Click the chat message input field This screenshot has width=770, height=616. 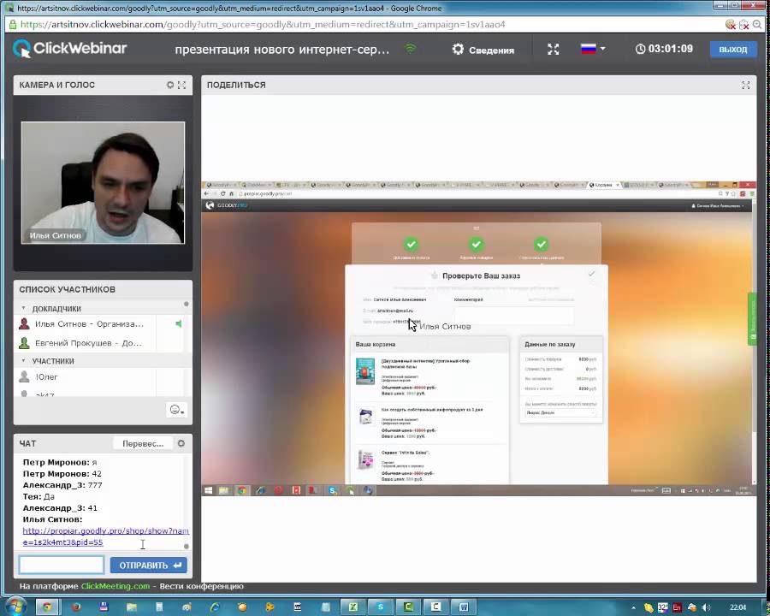62,565
